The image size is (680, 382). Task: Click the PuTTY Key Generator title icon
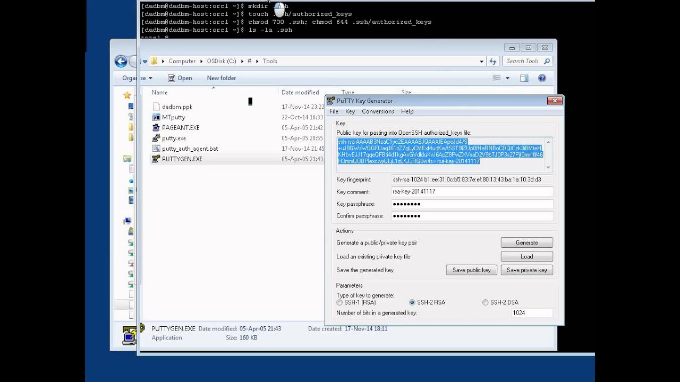(331, 101)
